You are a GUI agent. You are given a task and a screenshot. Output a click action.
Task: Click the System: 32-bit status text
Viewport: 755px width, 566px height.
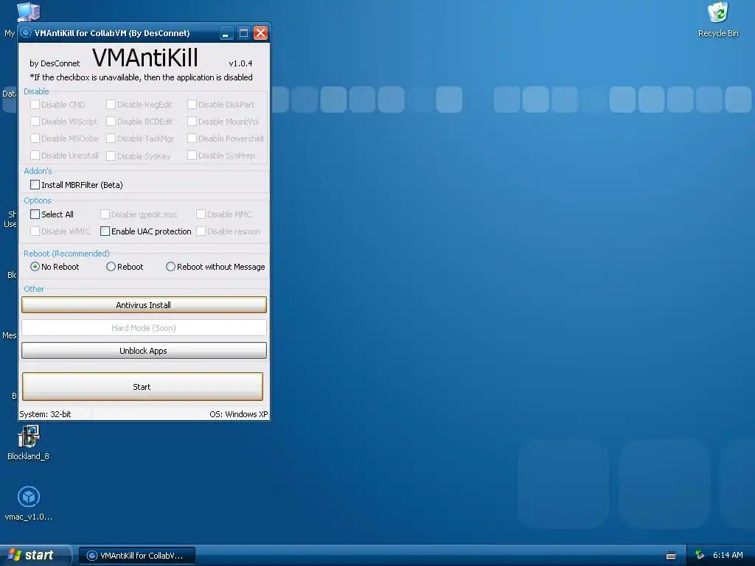45,414
